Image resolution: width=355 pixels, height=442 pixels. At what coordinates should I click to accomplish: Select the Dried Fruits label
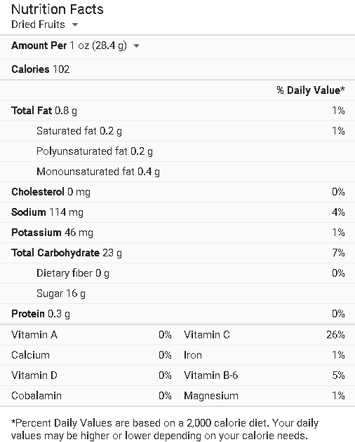point(38,25)
